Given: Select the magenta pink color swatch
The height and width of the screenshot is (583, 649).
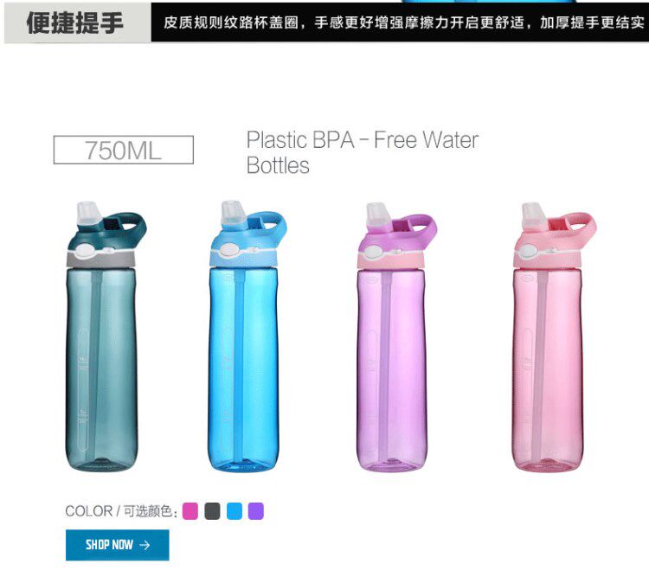Looking at the screenshot, I should (190, 511).
